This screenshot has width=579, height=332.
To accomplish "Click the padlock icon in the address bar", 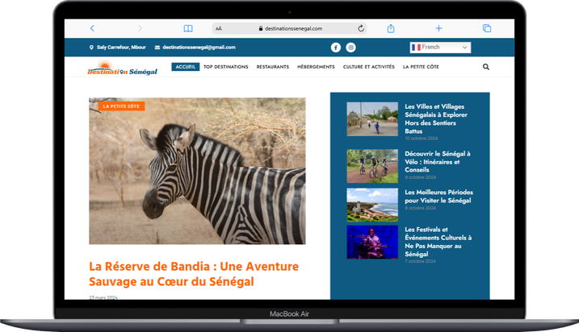I will tap(261, 28).
